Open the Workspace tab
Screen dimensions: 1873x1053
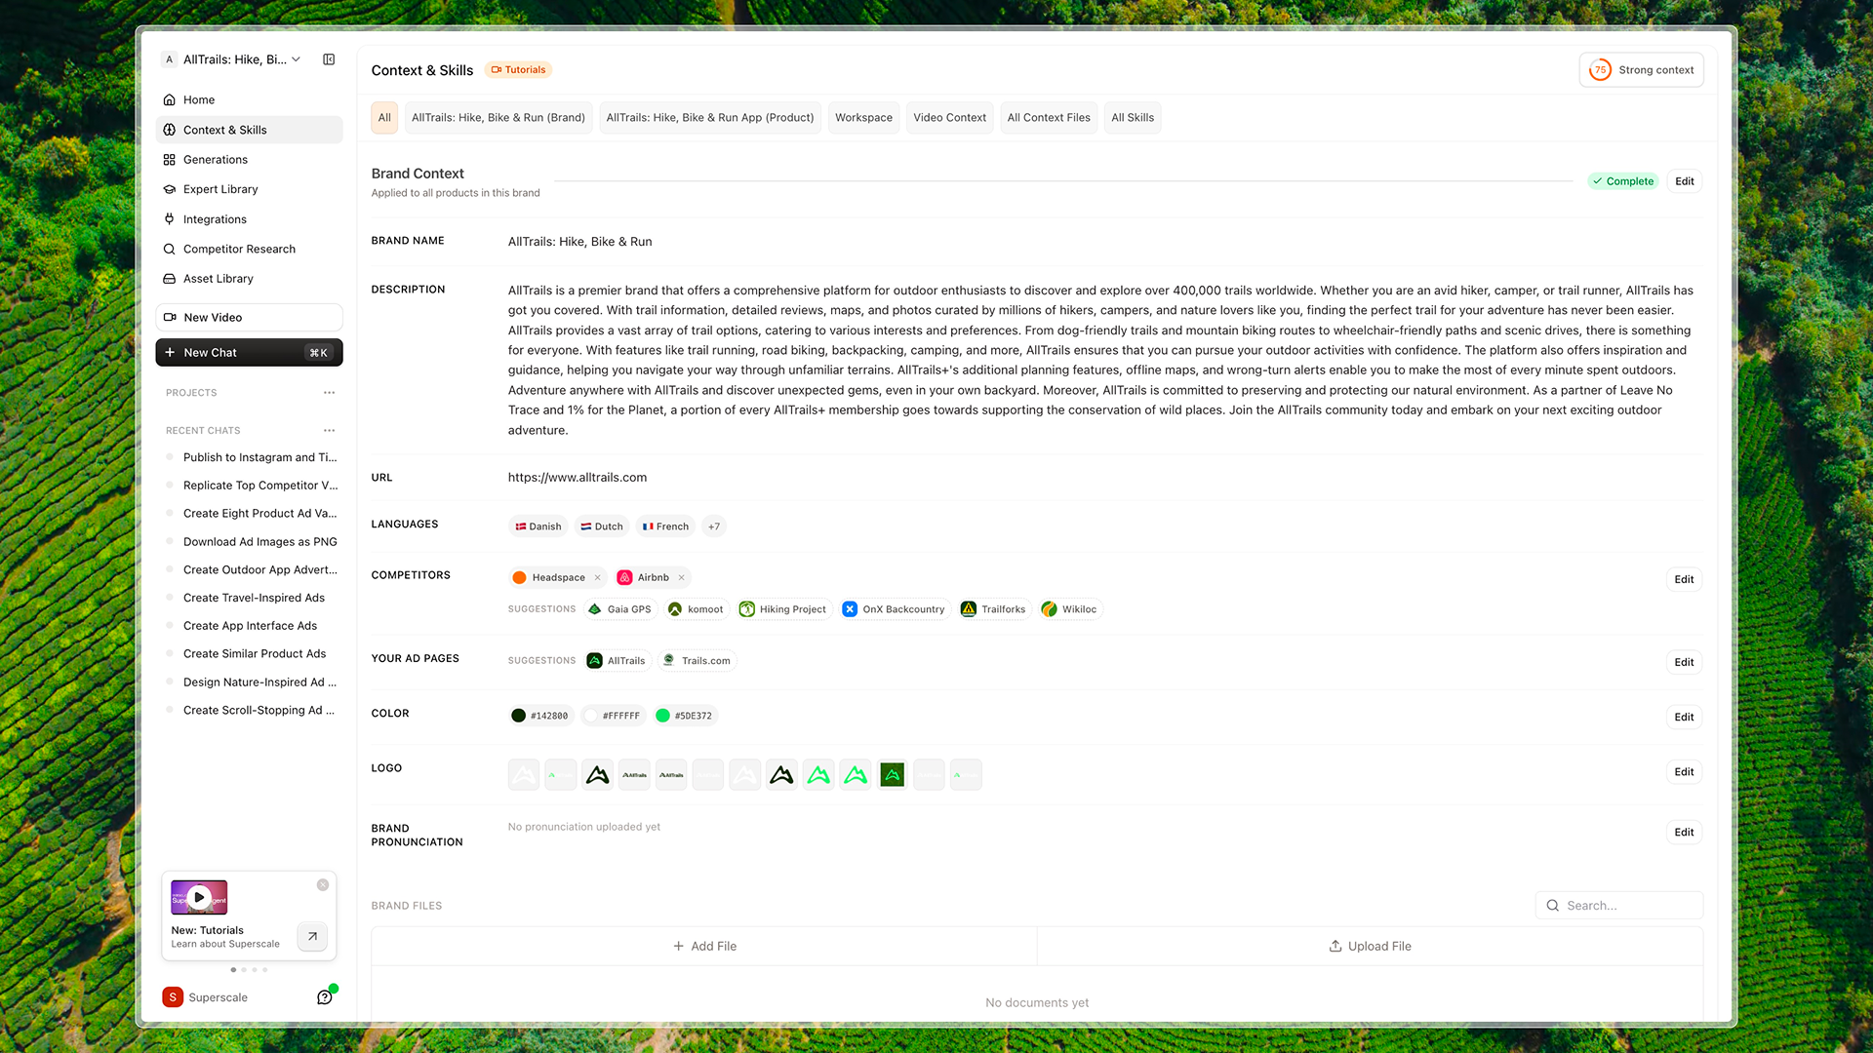(864, 118)
